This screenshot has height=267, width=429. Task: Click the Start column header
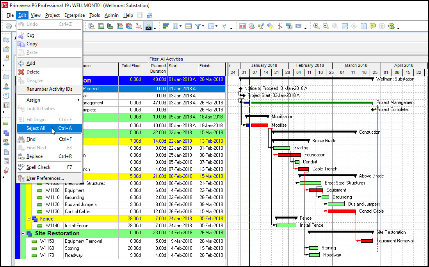[x=182, y=69]
